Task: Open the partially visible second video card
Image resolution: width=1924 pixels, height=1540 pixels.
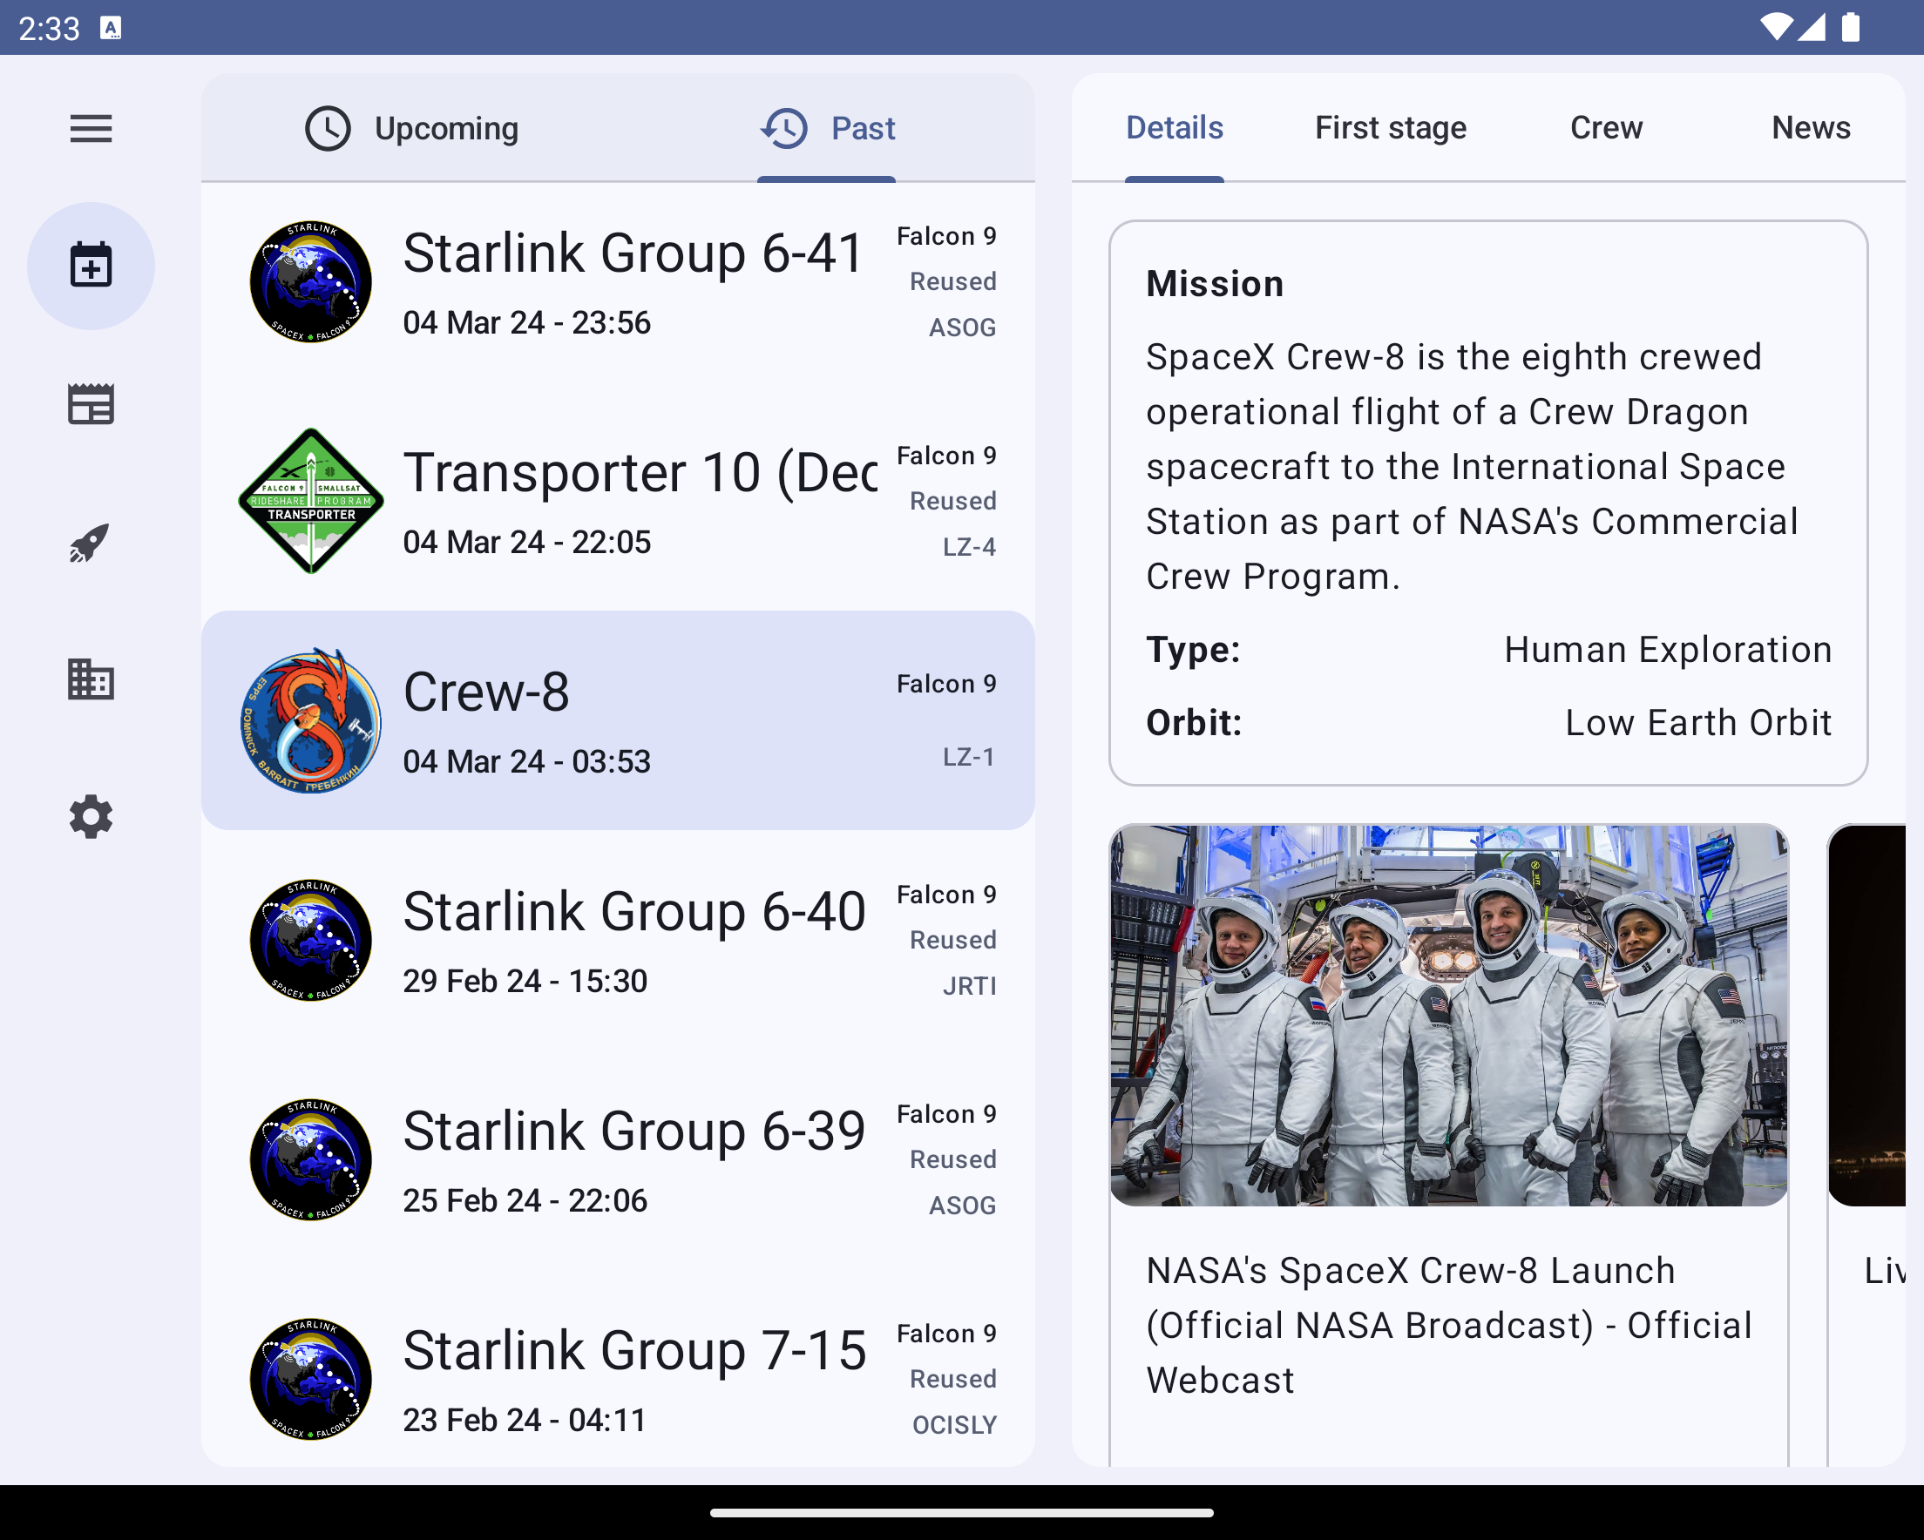Action: [x=1866, y=1145]
